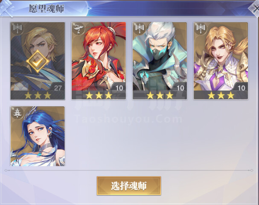Click class icon on blond hero card
This screenshot has height=205, width=259.
[17, 29]
